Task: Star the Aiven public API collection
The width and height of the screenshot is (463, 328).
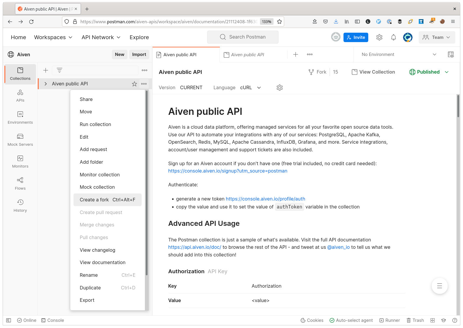Action: 134,84
